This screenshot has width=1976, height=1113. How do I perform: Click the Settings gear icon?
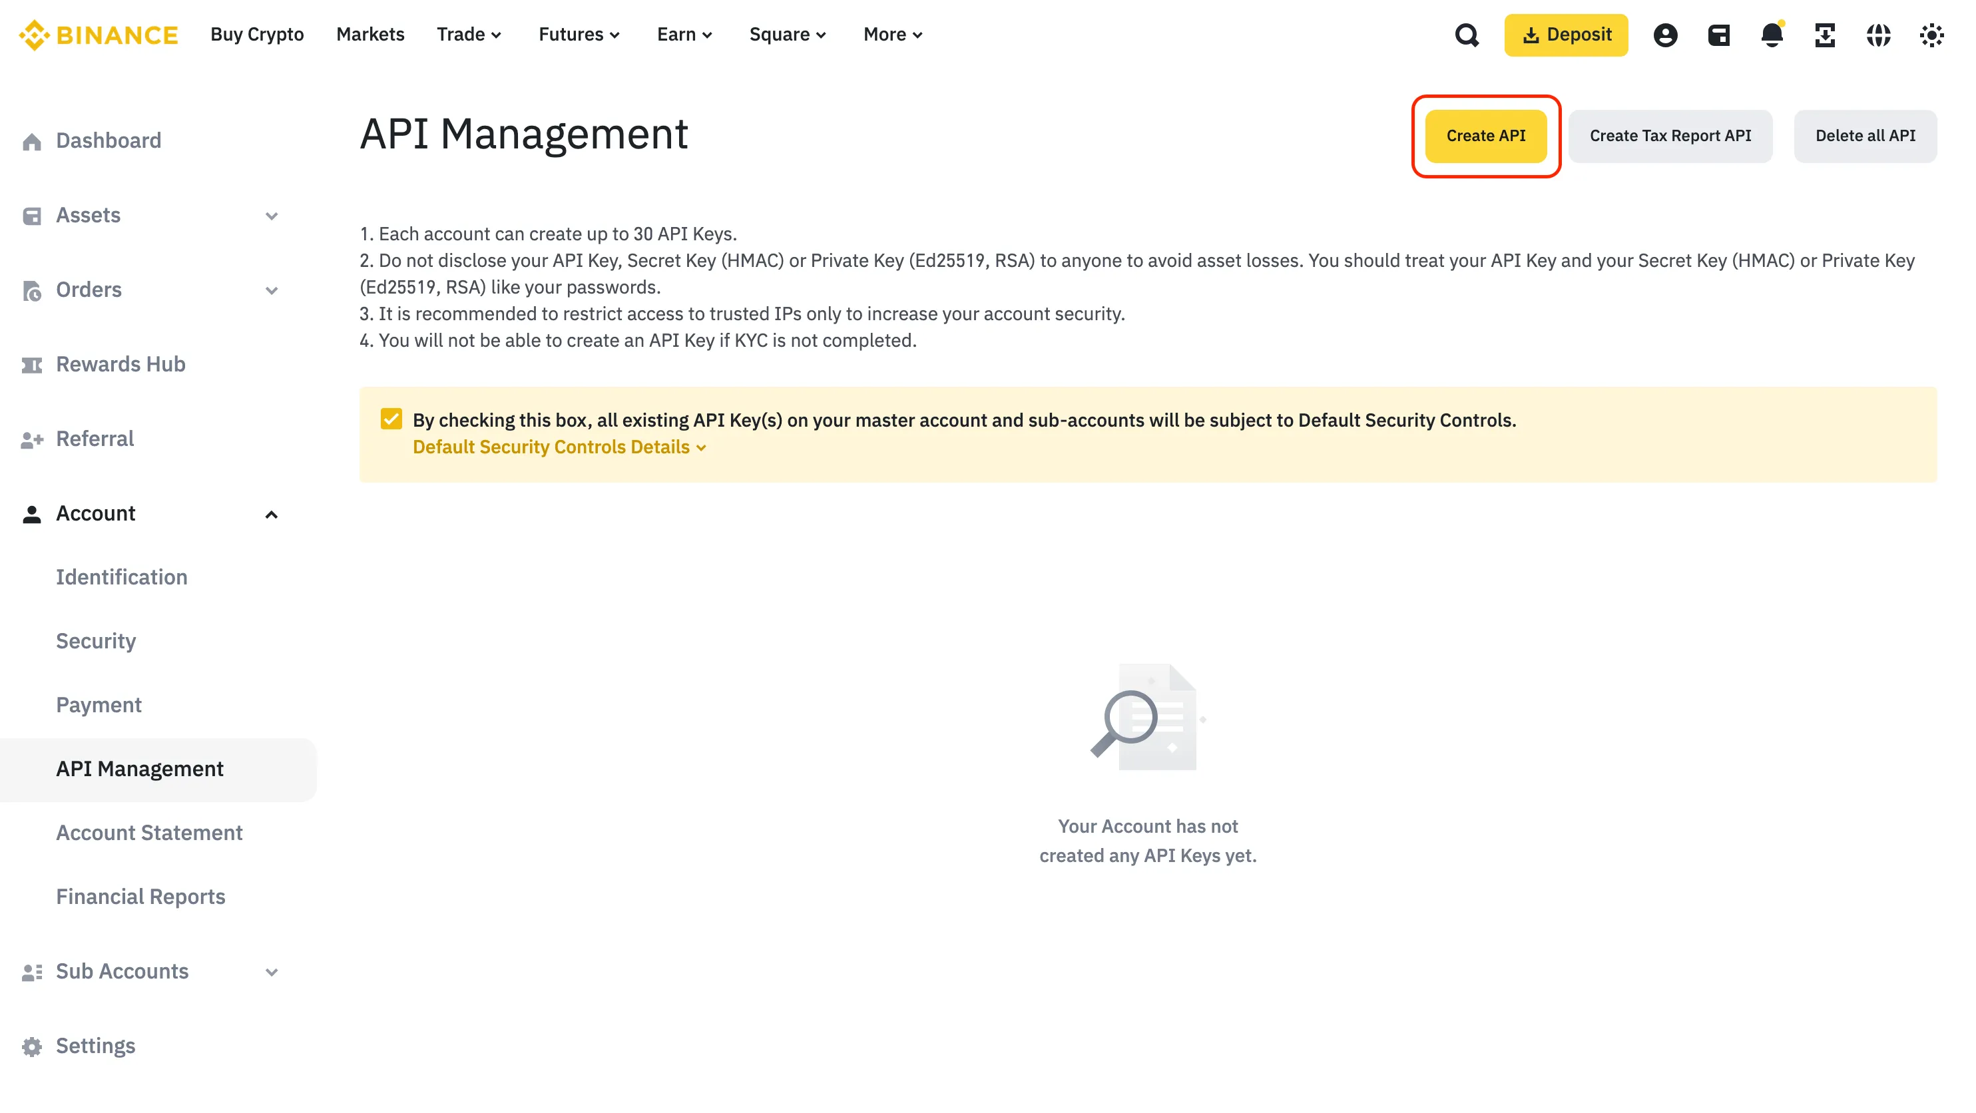(31, 1046)
